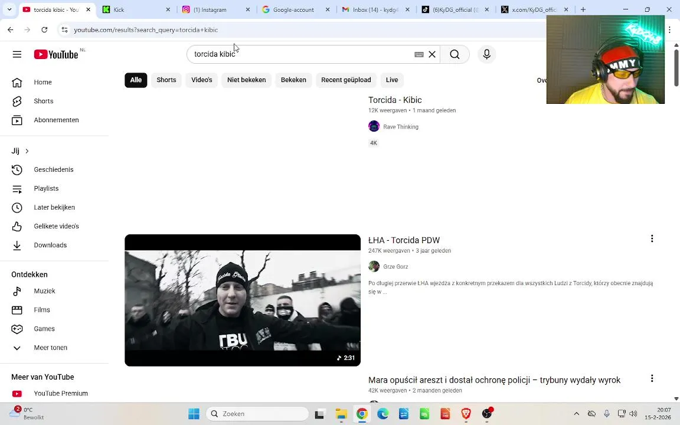Open Rave Thinking channel avatar

374,126
